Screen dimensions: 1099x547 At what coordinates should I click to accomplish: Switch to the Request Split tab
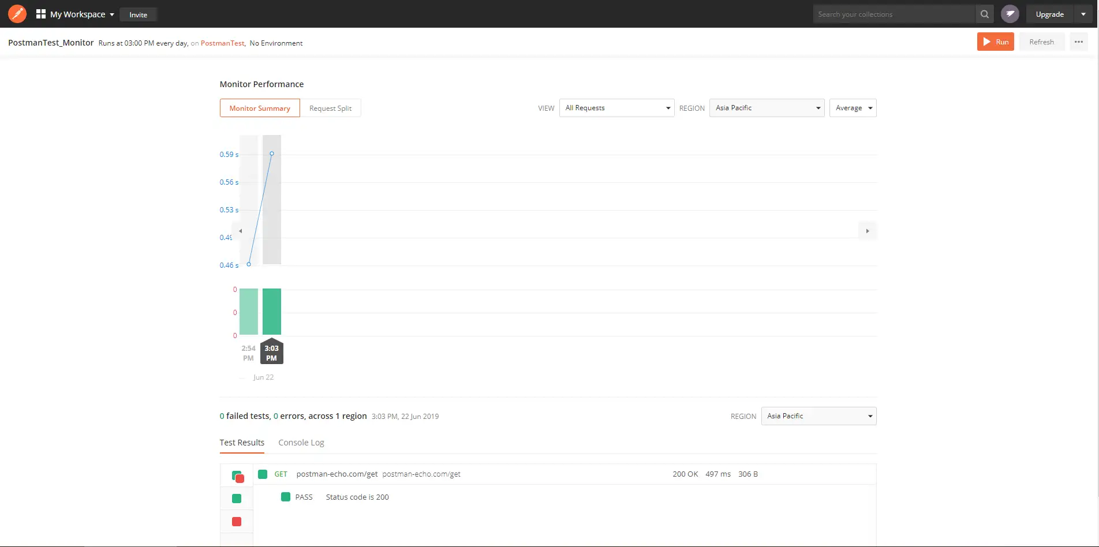pos(330,108)
